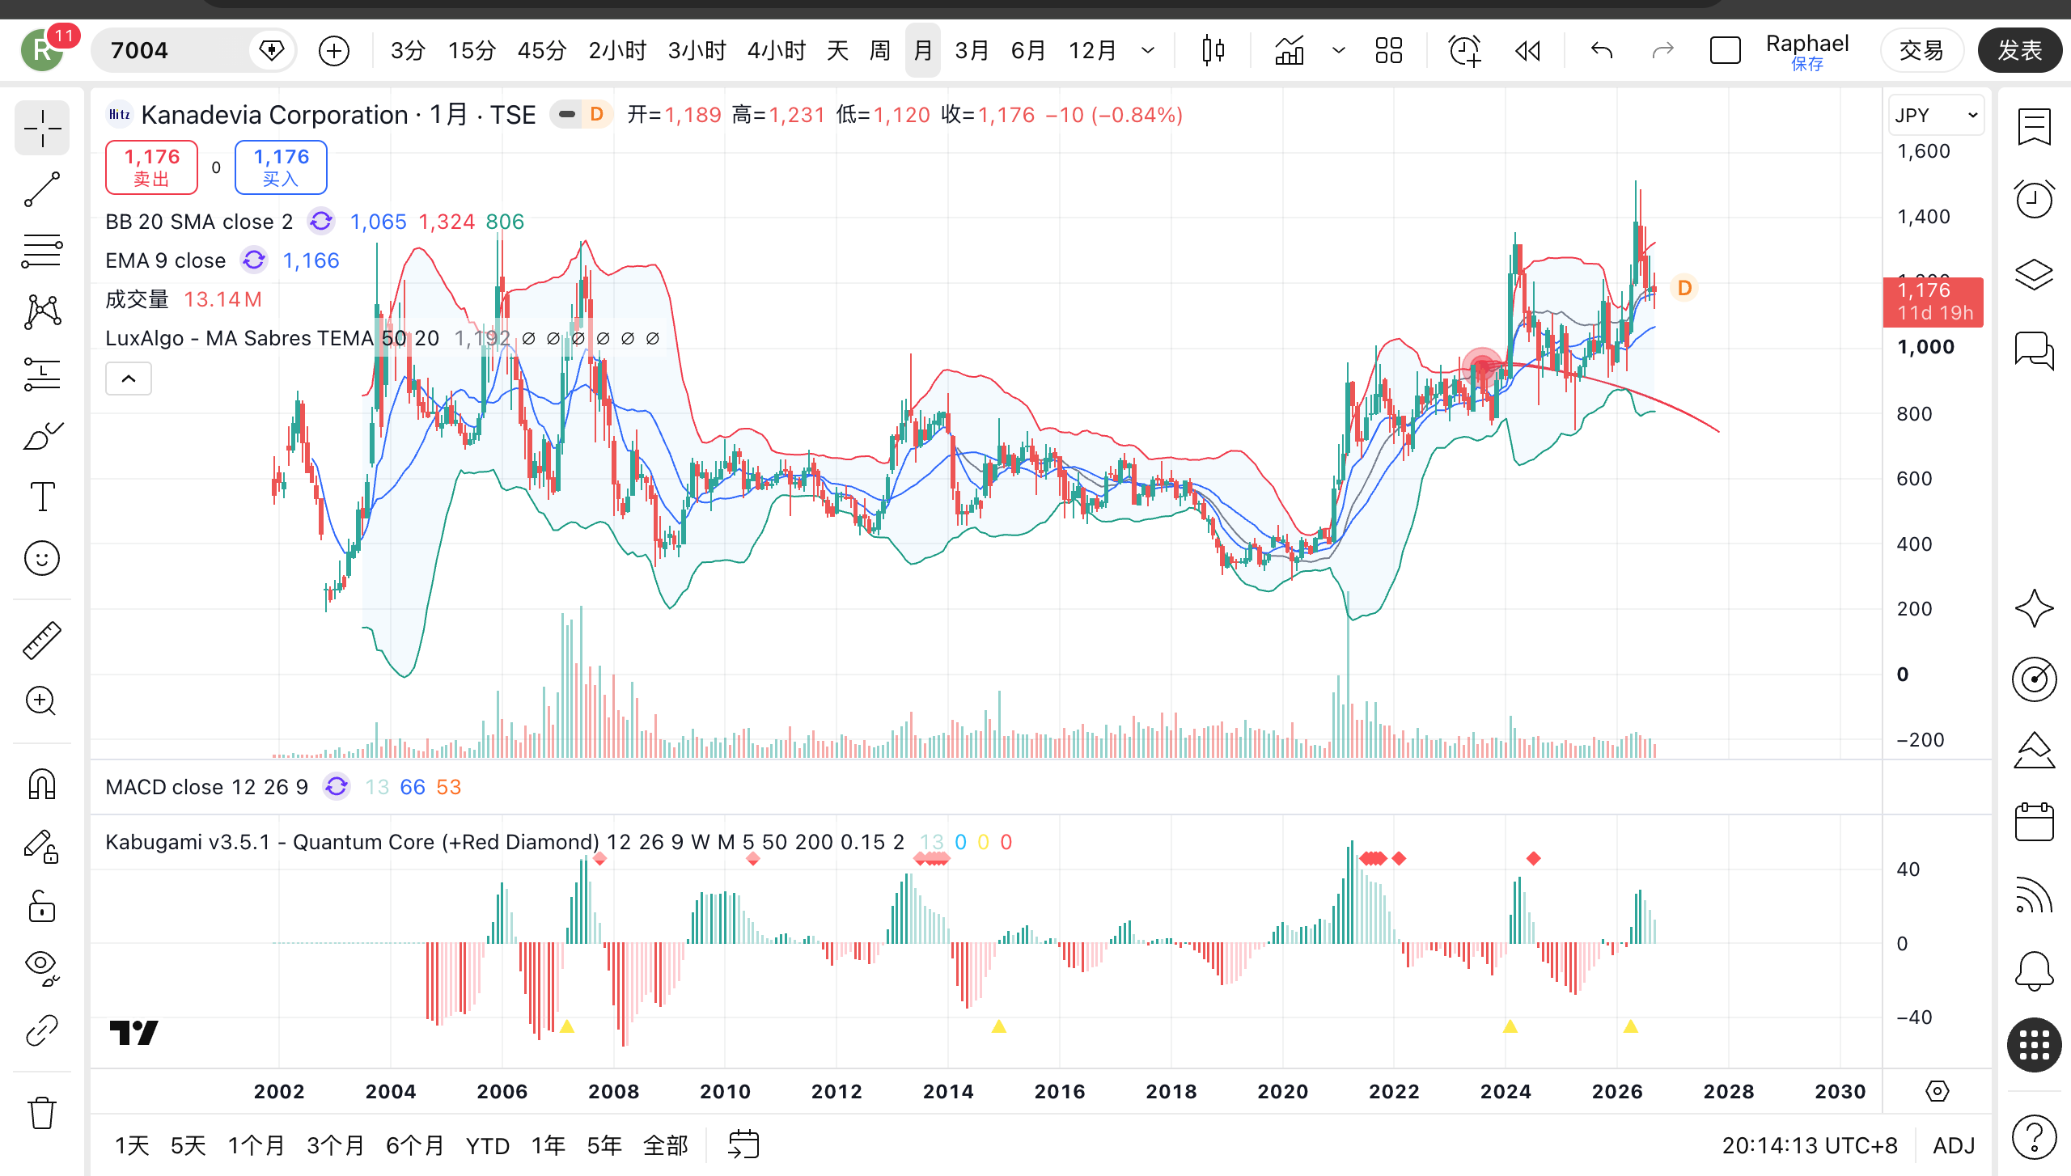Open the calendar panel

pyautogui.click(x=2034, y=822)
